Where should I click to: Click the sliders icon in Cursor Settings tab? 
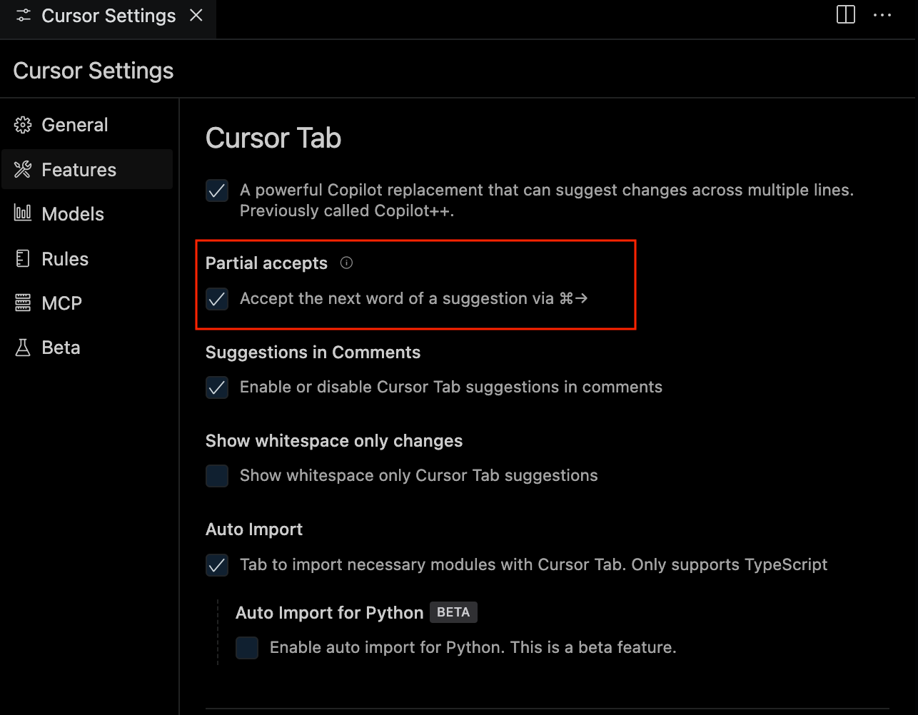[24, 16]
